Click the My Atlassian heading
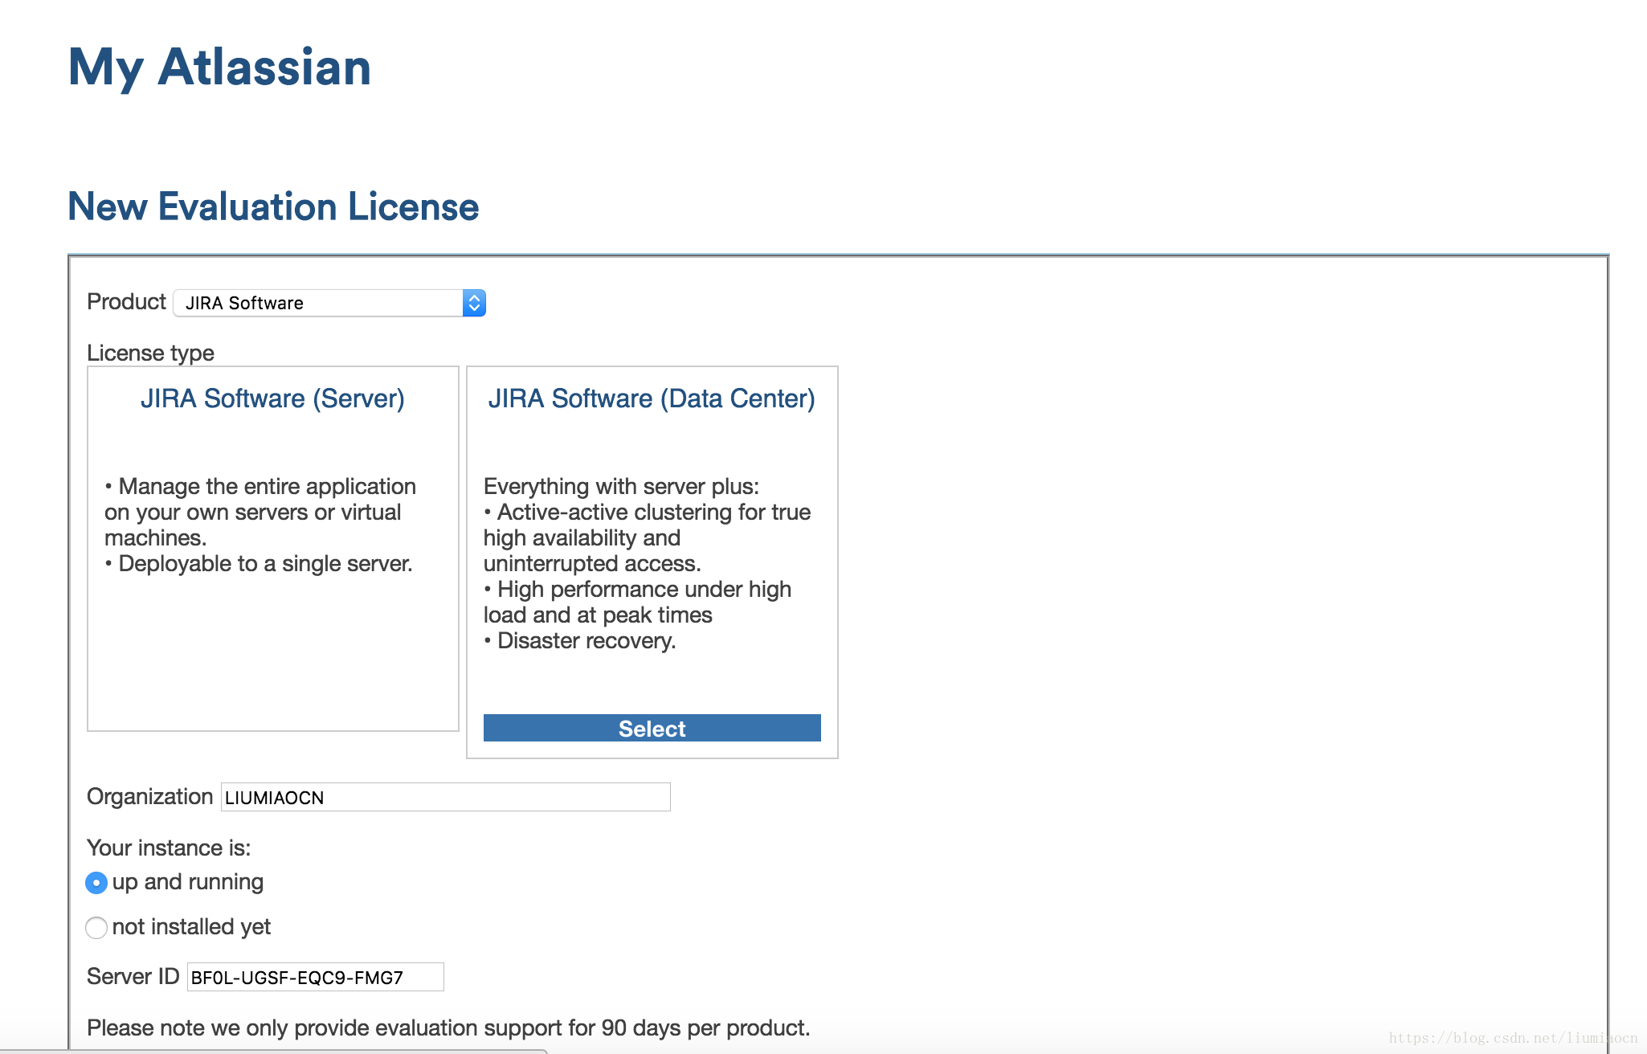 coord(220,67)
